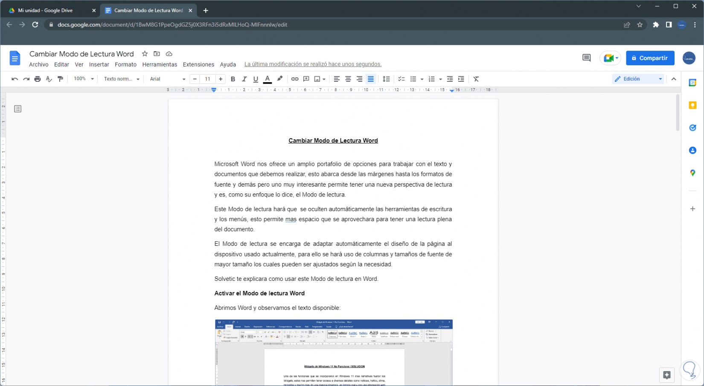Clear formatting with the toolbar icon
Image resolution: width=704 pixels, height=386 pixels.
pos(476,79)
